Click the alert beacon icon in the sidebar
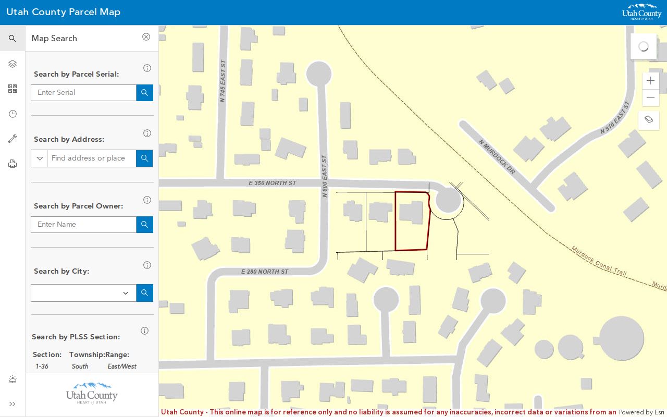Image resolution: width=667 pixels, height=417 pixels. (x=13, y=379)
